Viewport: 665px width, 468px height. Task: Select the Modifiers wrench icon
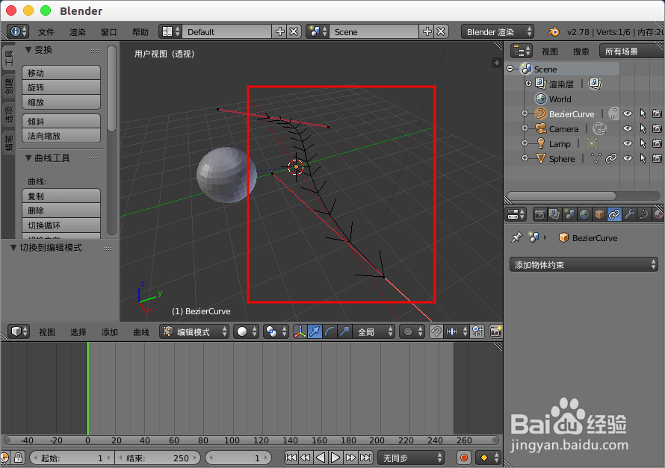629,214
